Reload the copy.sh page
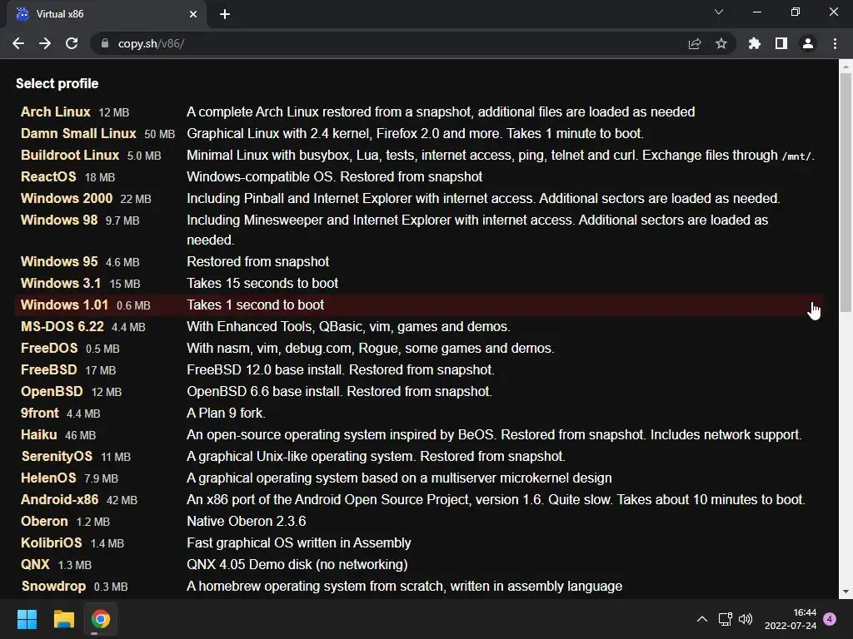The height and width of the screenshot is (639, 853). click(x=72, y=43)
